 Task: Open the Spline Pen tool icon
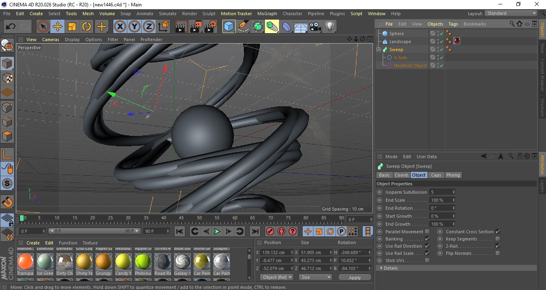pyautogui.click(x=243, y=27)
